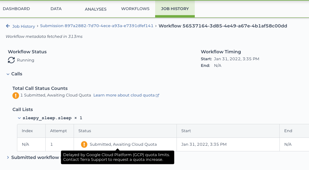Click the Job History breadcrumb link
Viewport: 309px width, 170px height.
point(24,26)
